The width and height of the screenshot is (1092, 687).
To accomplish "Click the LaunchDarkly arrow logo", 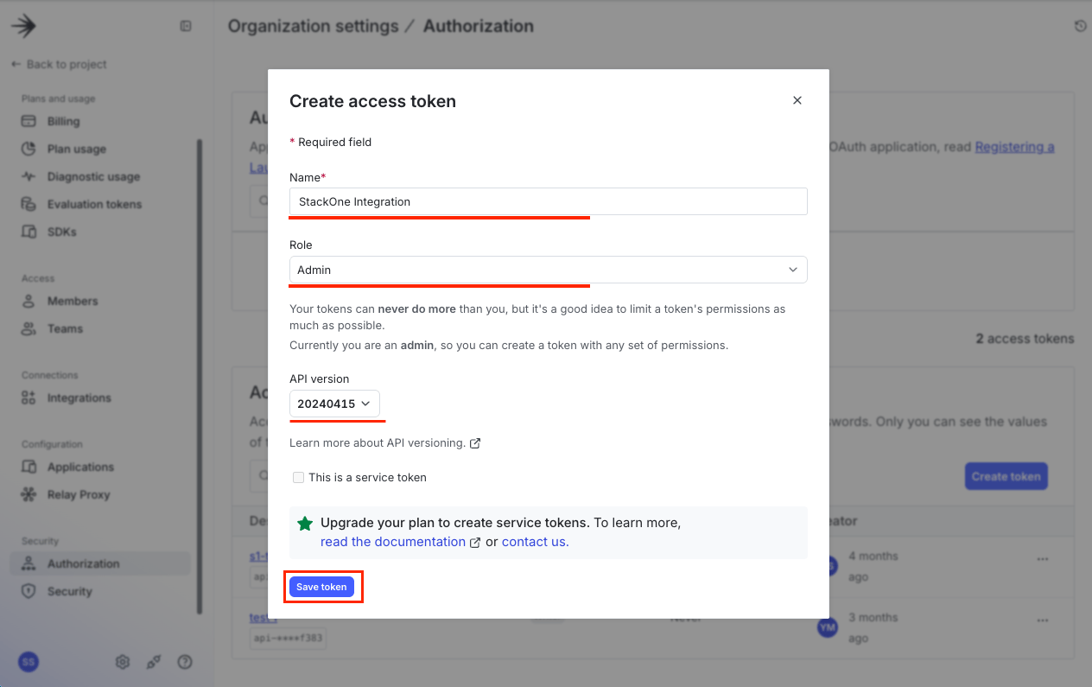I will point(23,27).
